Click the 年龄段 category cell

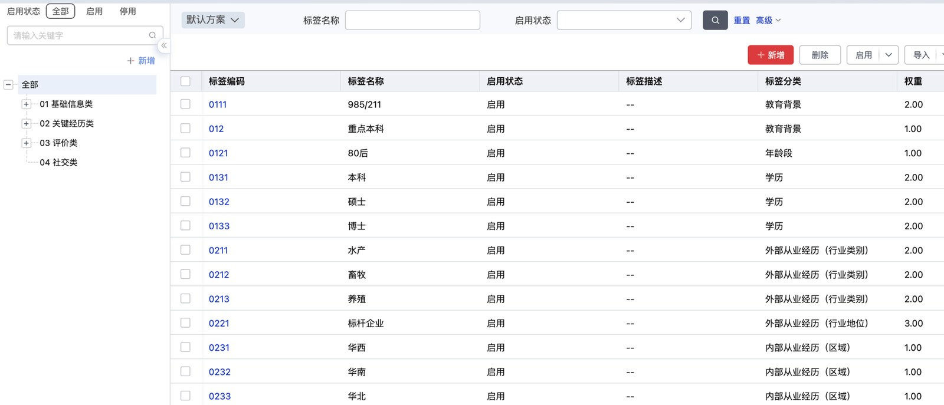click(779, 153)
